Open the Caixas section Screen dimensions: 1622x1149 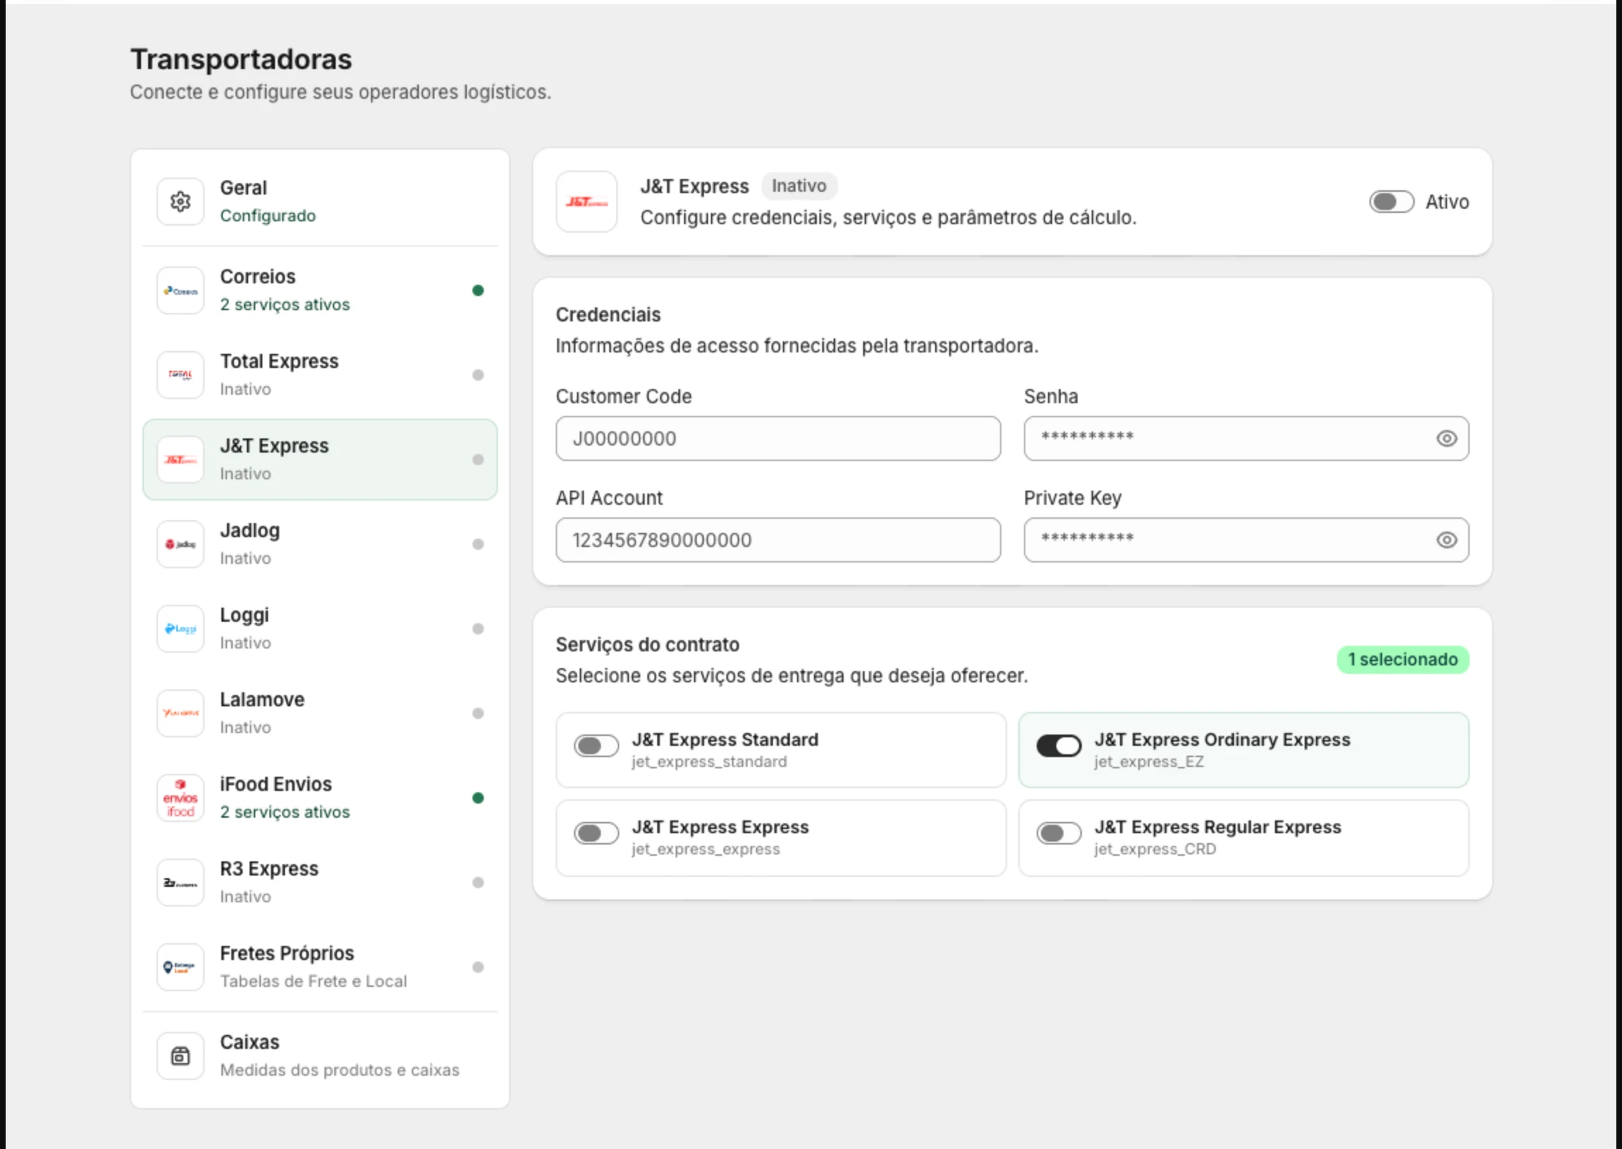tap(320, 1056)
